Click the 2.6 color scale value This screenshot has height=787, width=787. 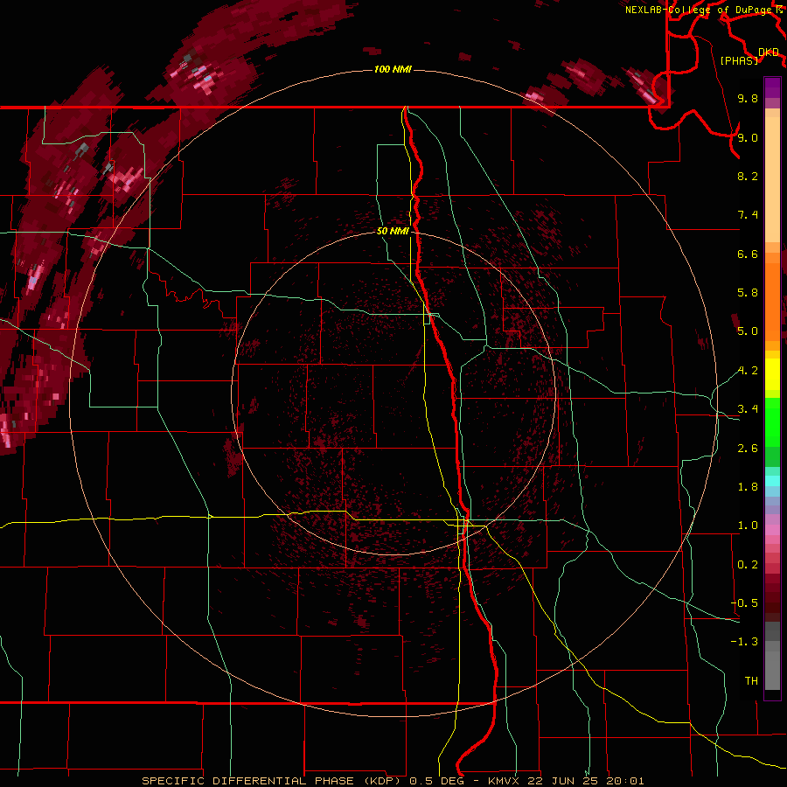coord(748,449)
